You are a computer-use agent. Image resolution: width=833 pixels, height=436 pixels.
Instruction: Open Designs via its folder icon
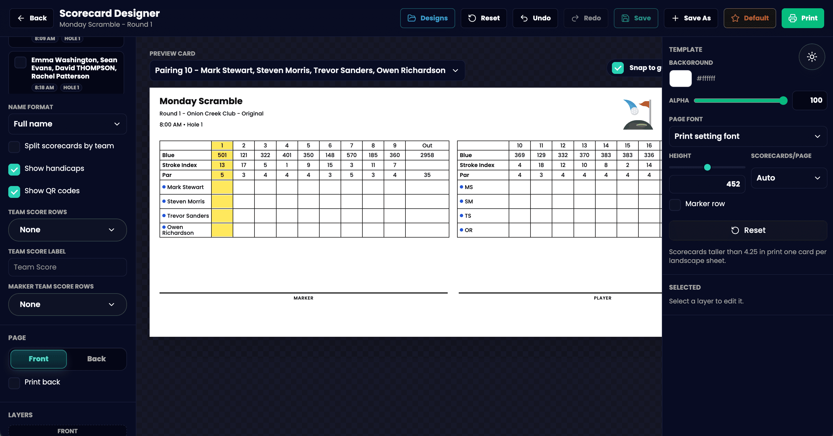pyautogui.click(x=412, y=18)
